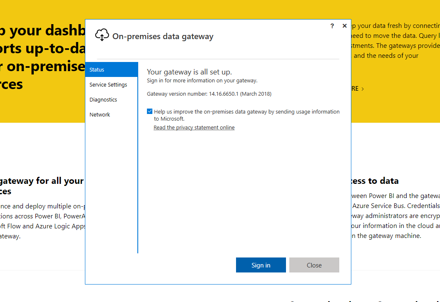
Task: Switch to the Diagnostics tab
Action: coord(112,99)
